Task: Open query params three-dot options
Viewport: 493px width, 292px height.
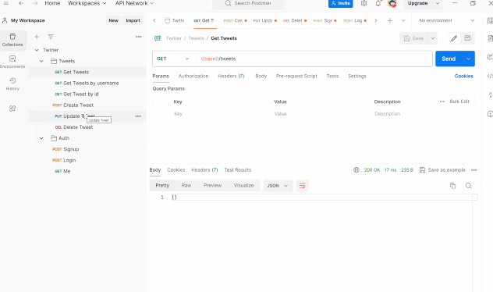Action: click(442, 101)
